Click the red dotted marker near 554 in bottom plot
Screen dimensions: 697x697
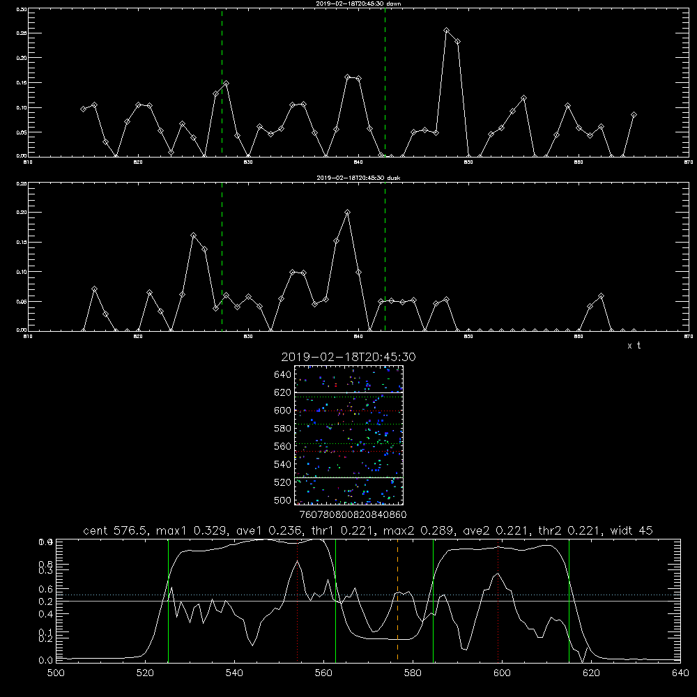297,600
